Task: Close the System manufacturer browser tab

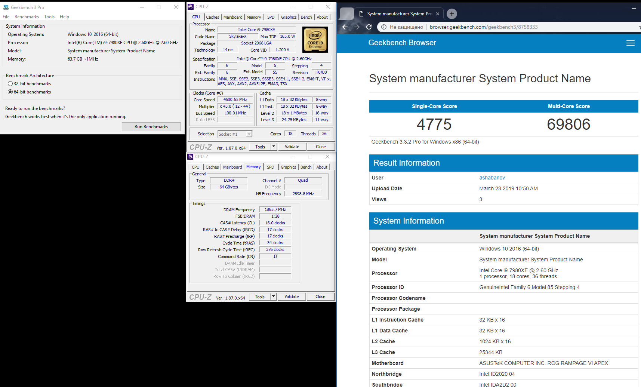Action: [x=438, y=14]
